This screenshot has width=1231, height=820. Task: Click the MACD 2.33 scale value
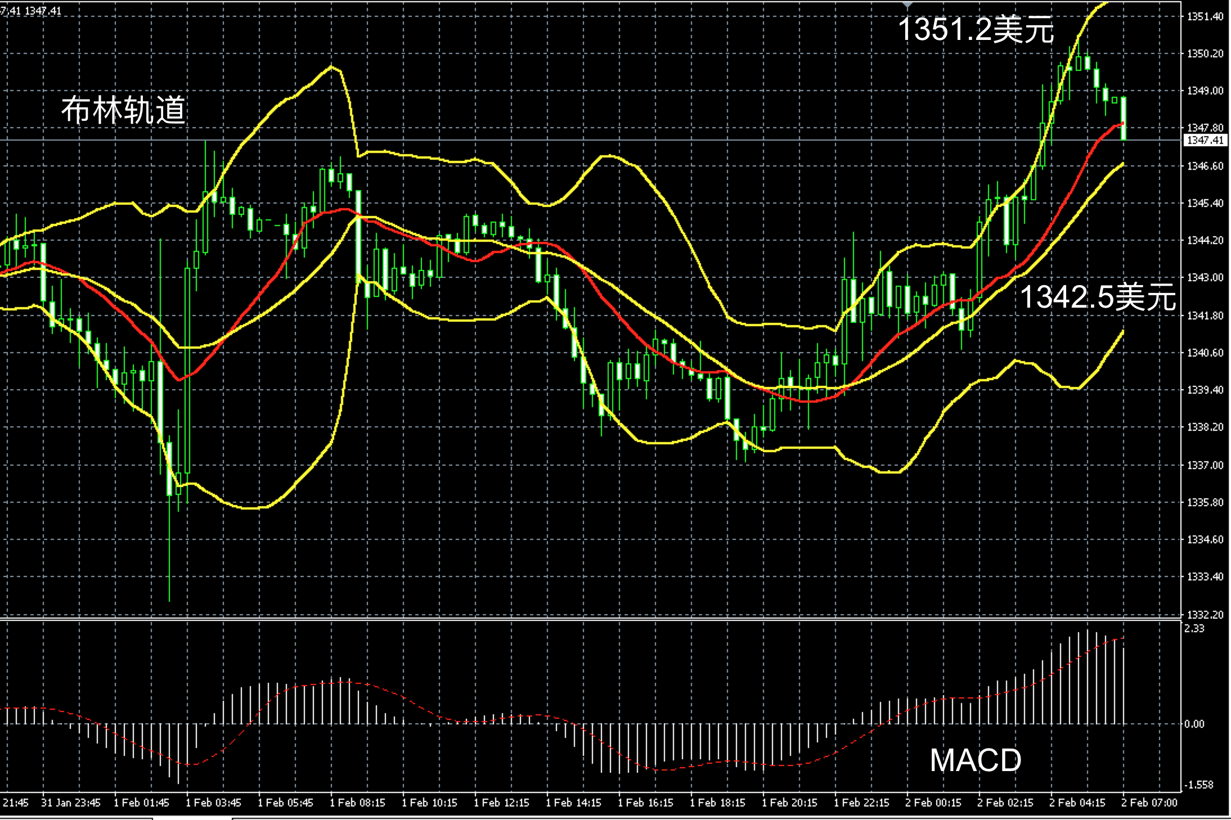[x=1194, y=628]
